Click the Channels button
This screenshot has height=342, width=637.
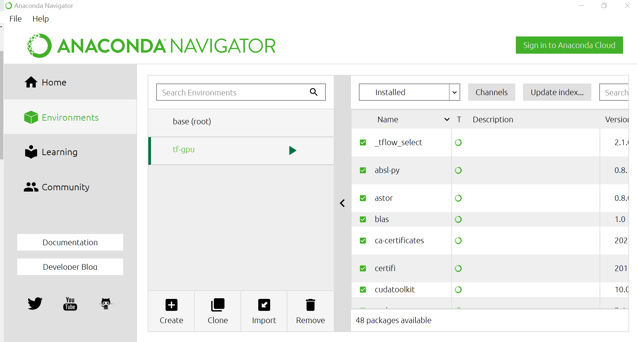click(492, 92)
